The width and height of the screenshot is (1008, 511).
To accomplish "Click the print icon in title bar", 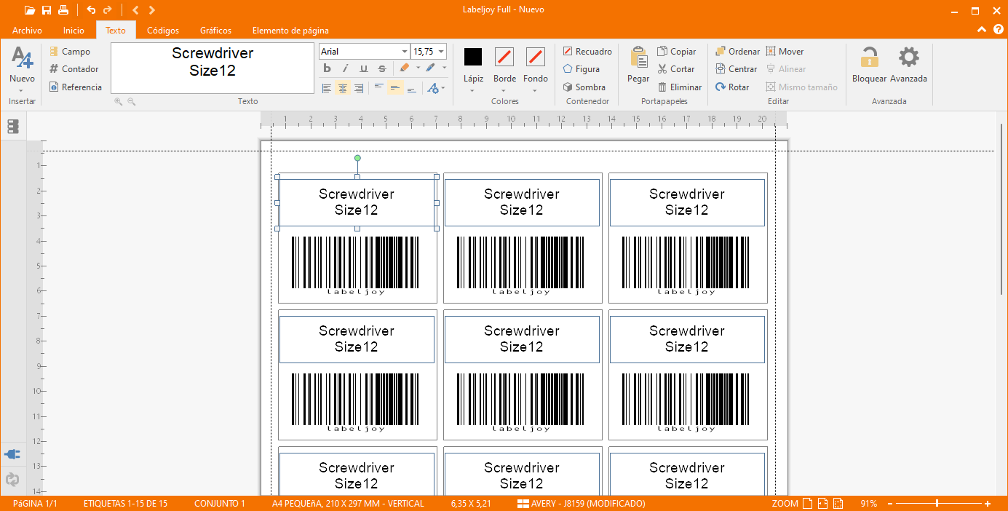I will (63, 10).
